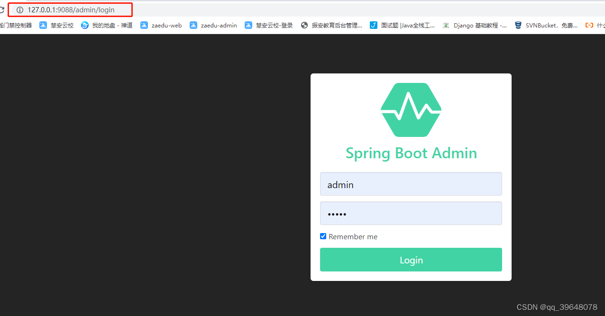The height and width of the screenshot is (316, 605).
Task: Open the Django 基础教程 bookmark
Action: point(475,26)
